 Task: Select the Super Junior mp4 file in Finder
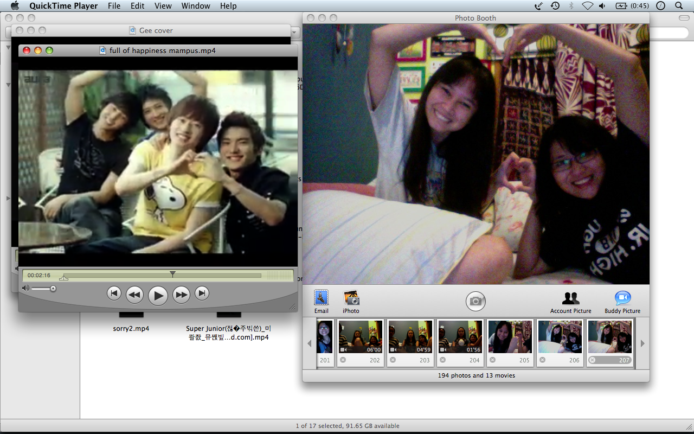pos(228,333)
